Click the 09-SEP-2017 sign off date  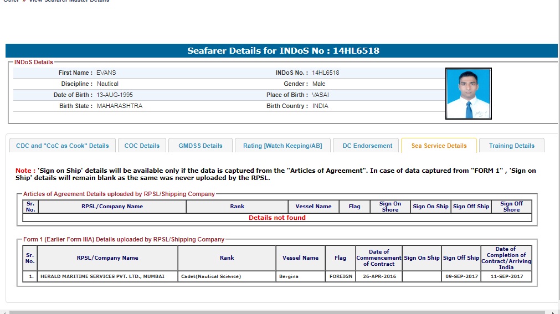pyautogui.click(x=461, y=276)
